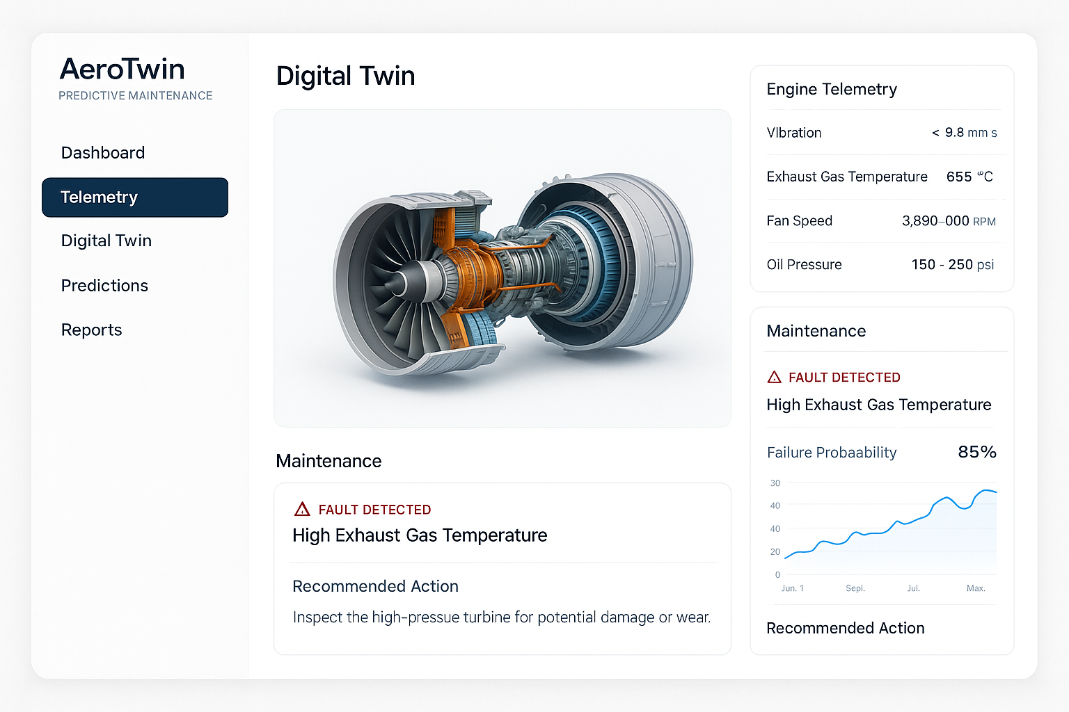Open the Dashboard section in the sidebar
The width and height of the screenshot is (1069, 712).
coord(103,153)
